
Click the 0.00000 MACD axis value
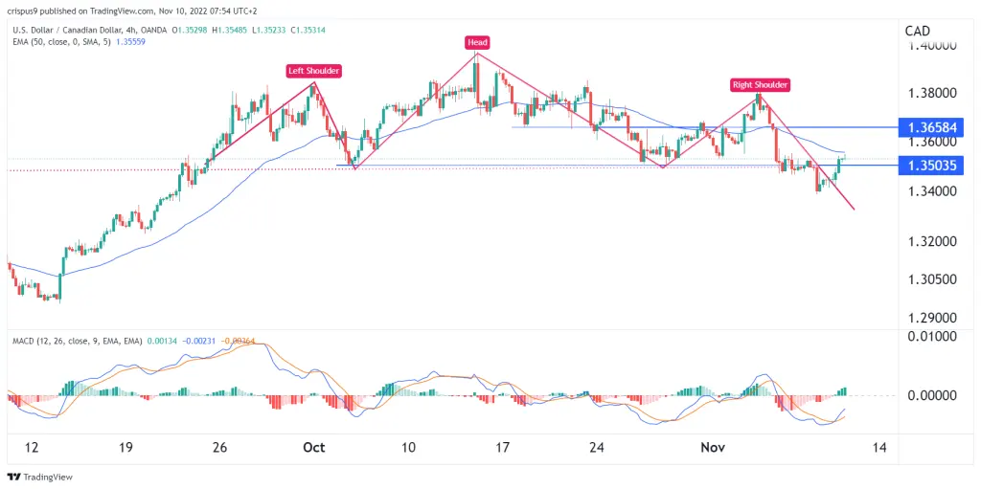pos(932,396)
